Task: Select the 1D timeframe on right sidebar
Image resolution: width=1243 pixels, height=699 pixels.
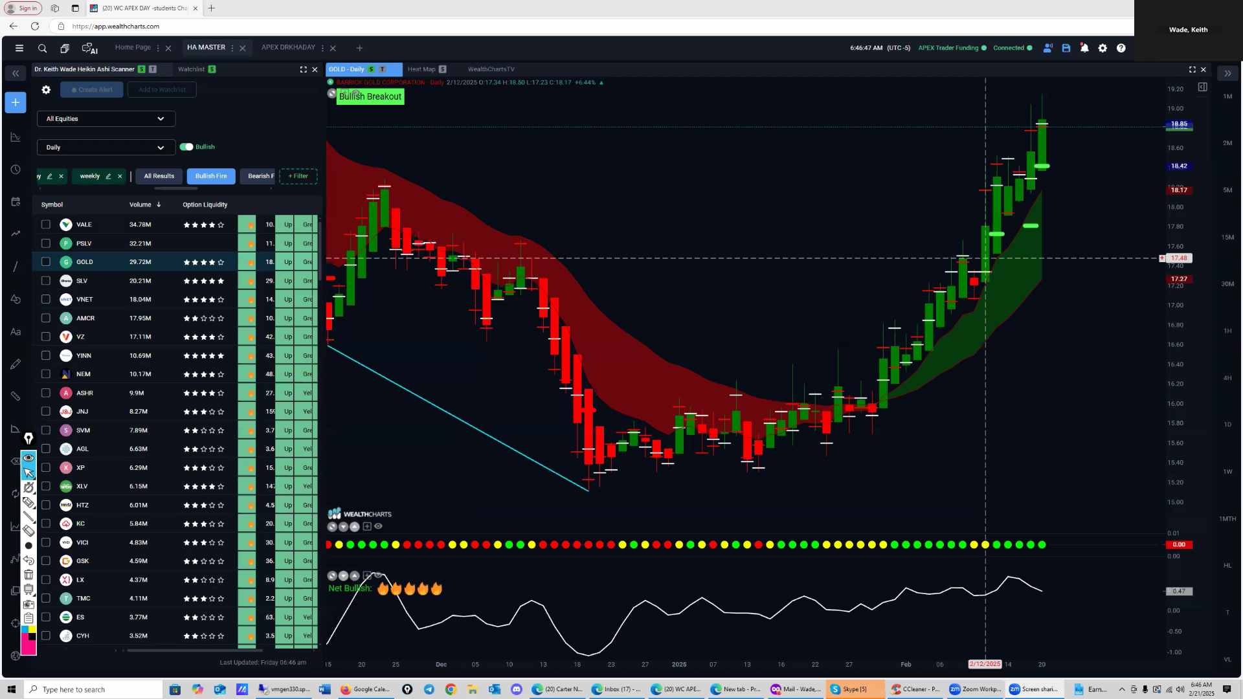Action: [x=1227, y=425]
